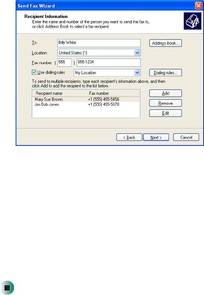Viewport: 204px width, 295px height.
Task: Click the fax area code field
Action: point(64,63)
